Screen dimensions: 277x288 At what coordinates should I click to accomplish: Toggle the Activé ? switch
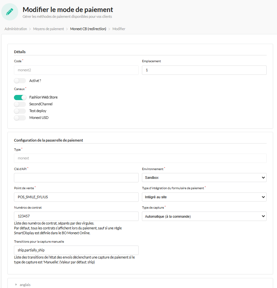[20, 81]
